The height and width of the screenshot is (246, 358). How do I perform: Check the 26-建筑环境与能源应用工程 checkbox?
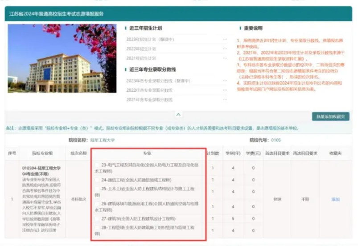coord(97,204)
